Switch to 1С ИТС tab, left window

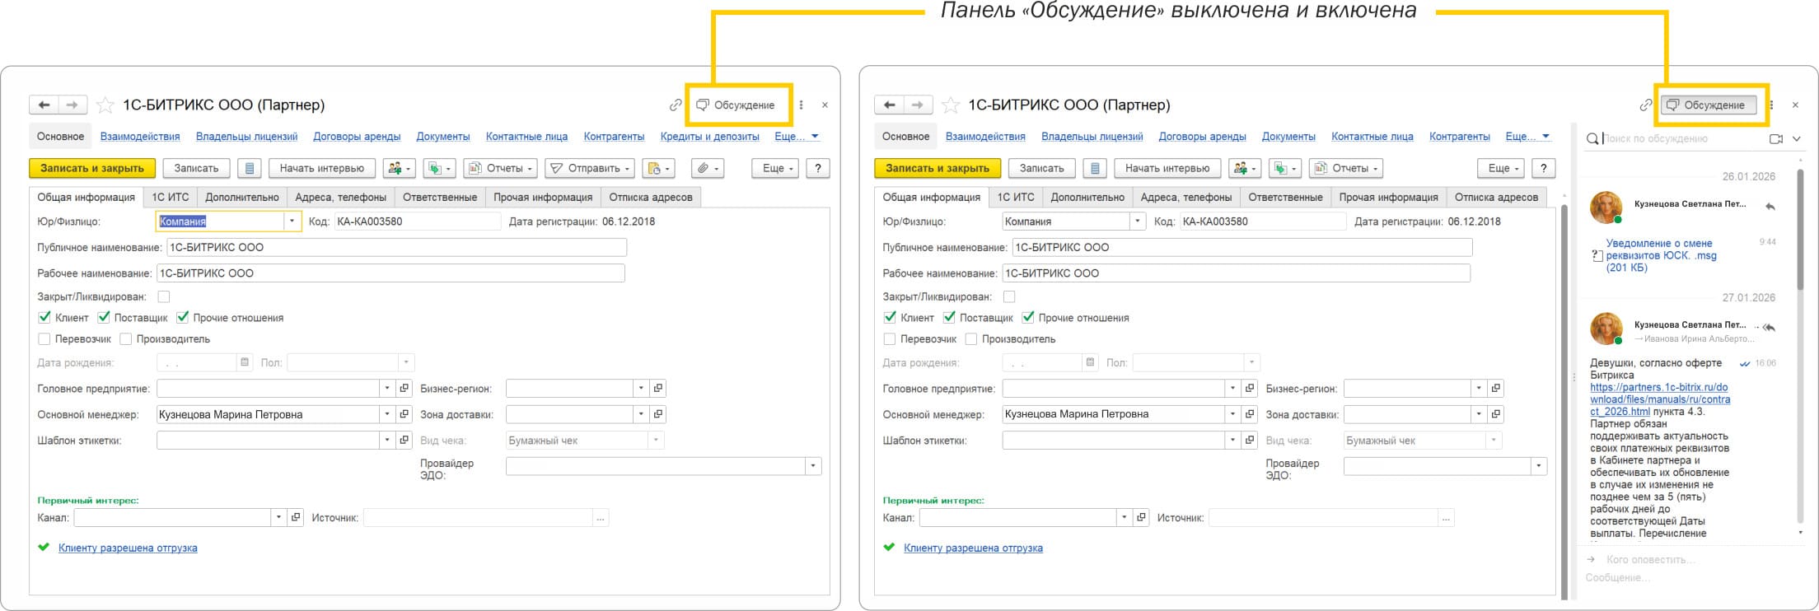click(x=171, y=197)
